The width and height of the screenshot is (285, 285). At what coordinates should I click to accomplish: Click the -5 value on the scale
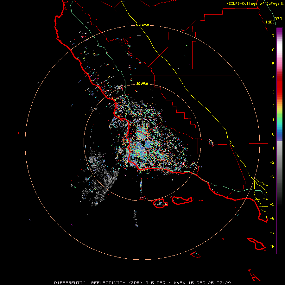tap(272, 205)
